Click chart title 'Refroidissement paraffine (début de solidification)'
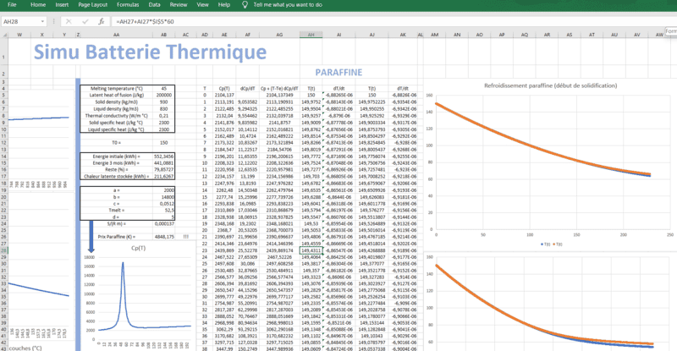The image size is (677, 351). 551,85
